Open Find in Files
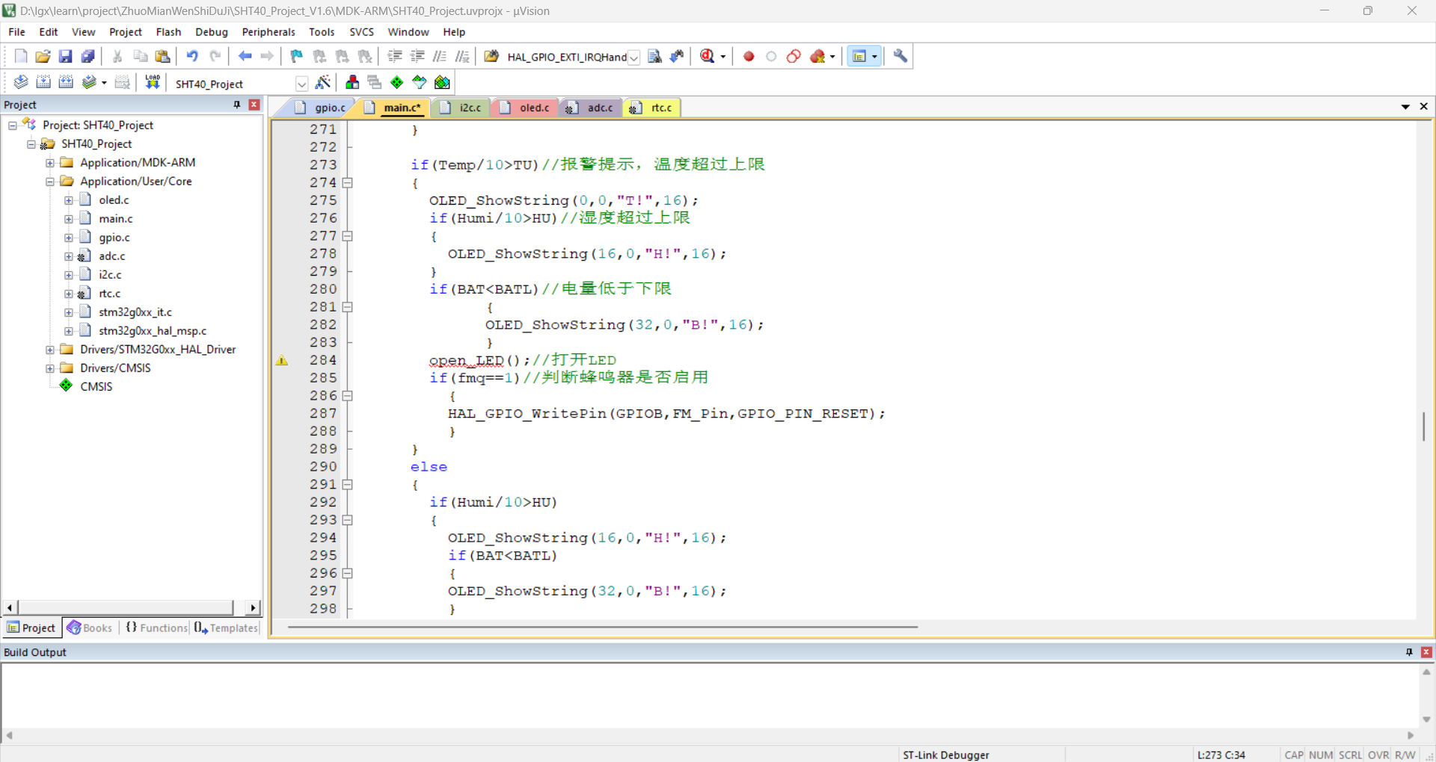 [491, 56]
